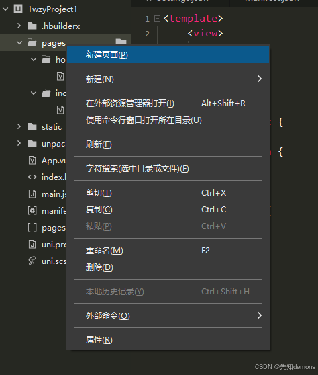This screenshot has height=375, width=318.
Task: Open the 新建(N) submenu
Action: click(x=168, y=79)
